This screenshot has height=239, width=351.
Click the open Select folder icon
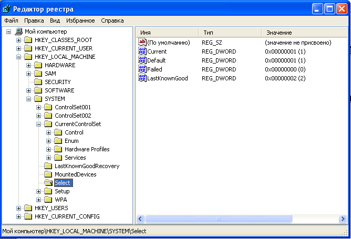(x=48, y=183)
